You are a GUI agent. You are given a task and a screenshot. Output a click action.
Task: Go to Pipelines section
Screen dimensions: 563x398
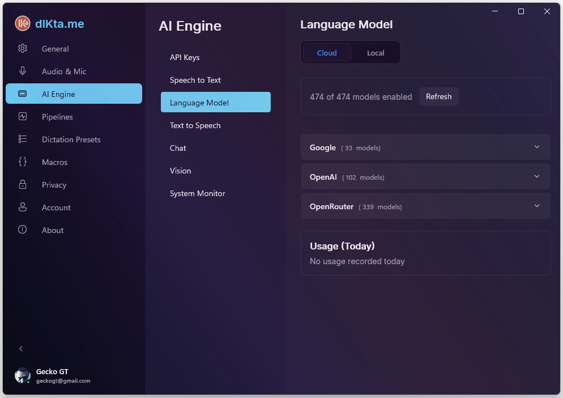tap(74, 116)
